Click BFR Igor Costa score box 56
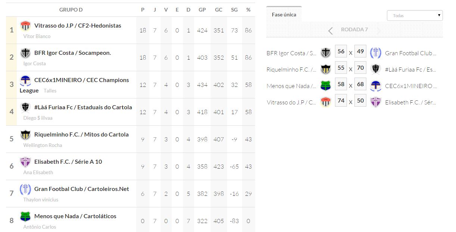This screenshot has width=456, height=232. tap(341, 51)
